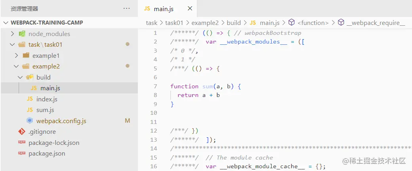
Task: Click line number 7 in gutter
Action: point(155,86)
